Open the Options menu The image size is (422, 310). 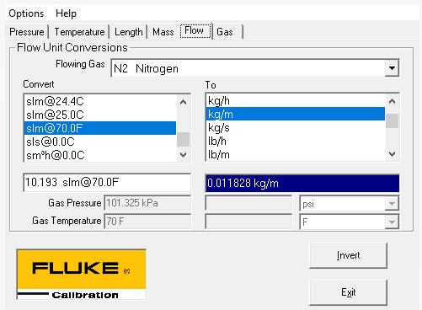coord(26,13)
